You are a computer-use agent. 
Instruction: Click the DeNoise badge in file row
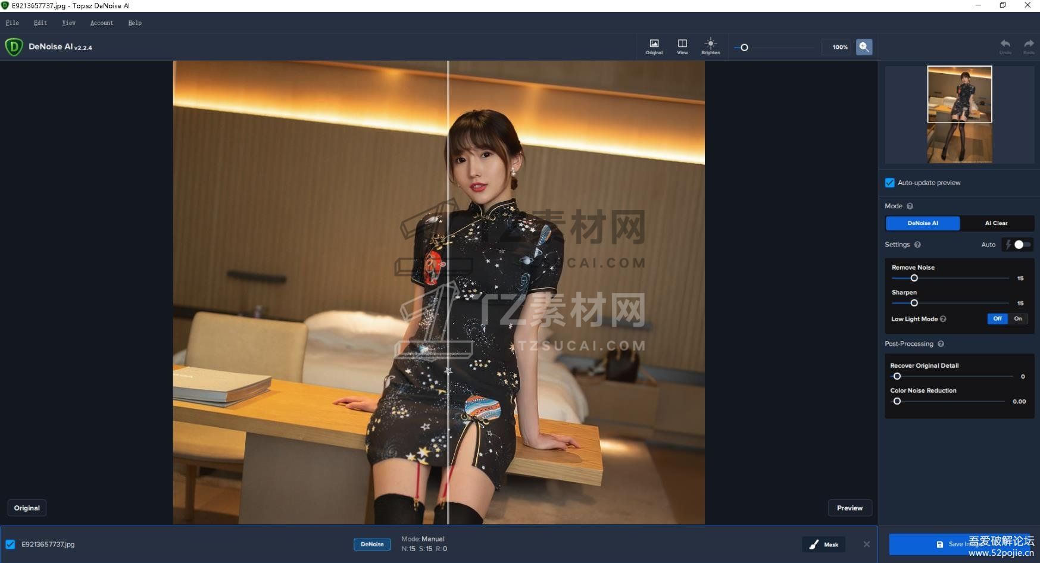[372, 545]
